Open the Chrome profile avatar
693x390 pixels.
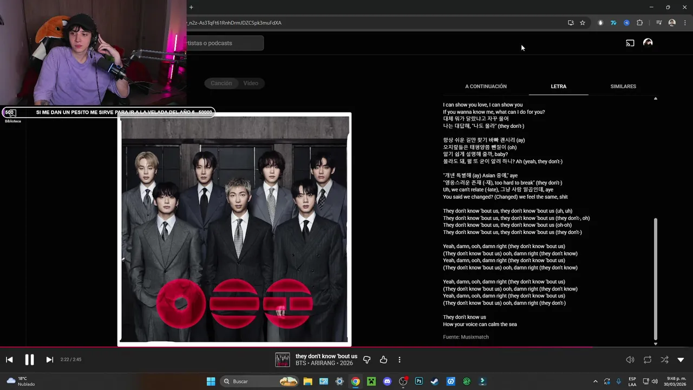[672, 23]
